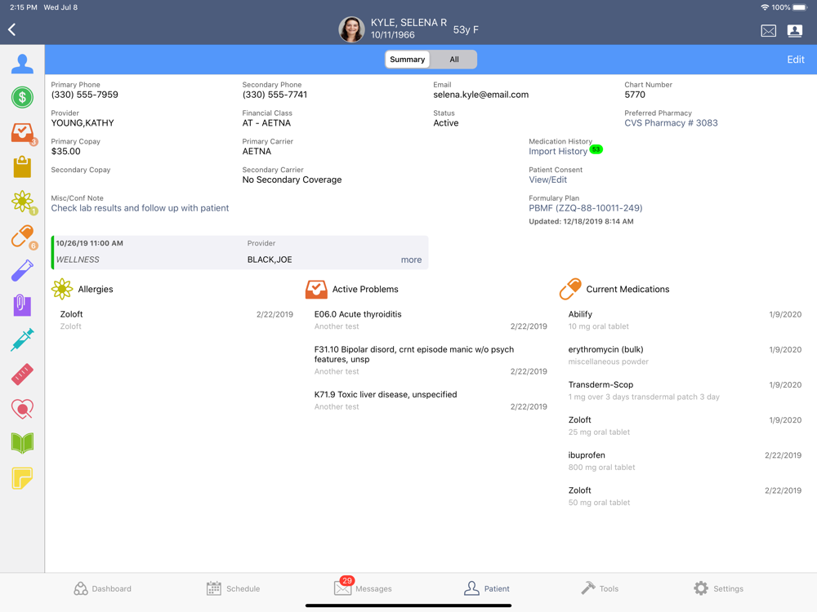This screenshot has width=817, height=612.
Task: Open the Check lab results note link
Action: click(140, 208)
